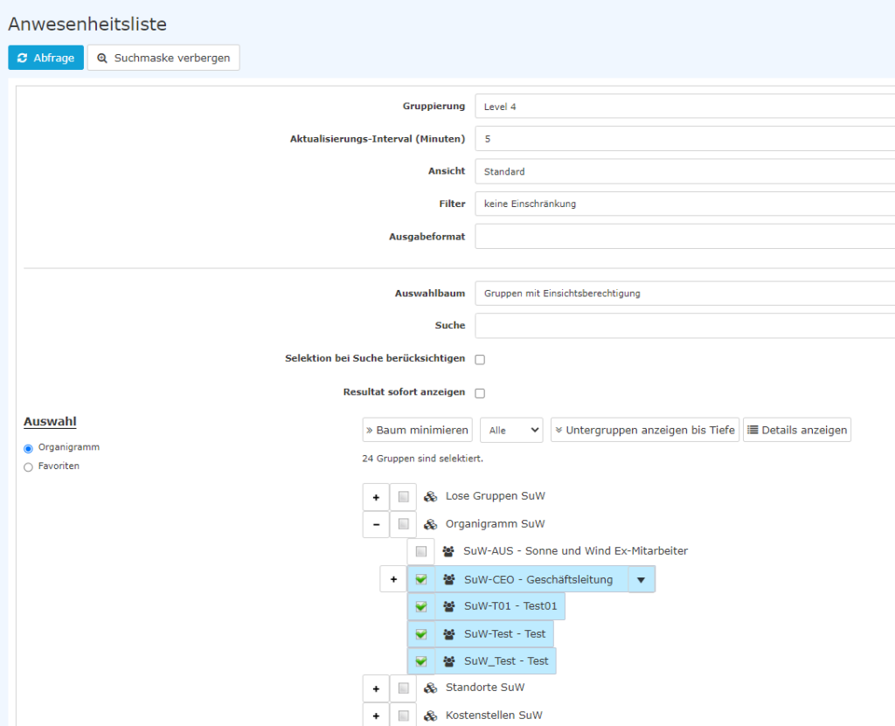Click the SuW-T01 people icon
The height and width of the screenshot is (726, 895).
(x=449, y=606)
